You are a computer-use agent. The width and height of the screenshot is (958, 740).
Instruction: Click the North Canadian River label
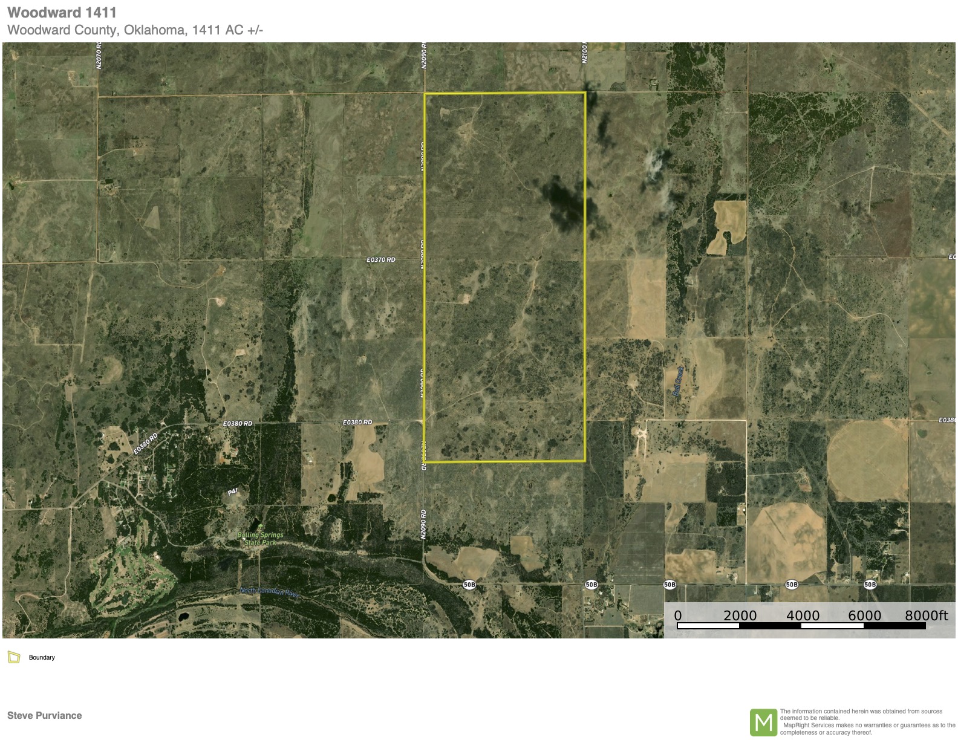click(x=270, y=592)
